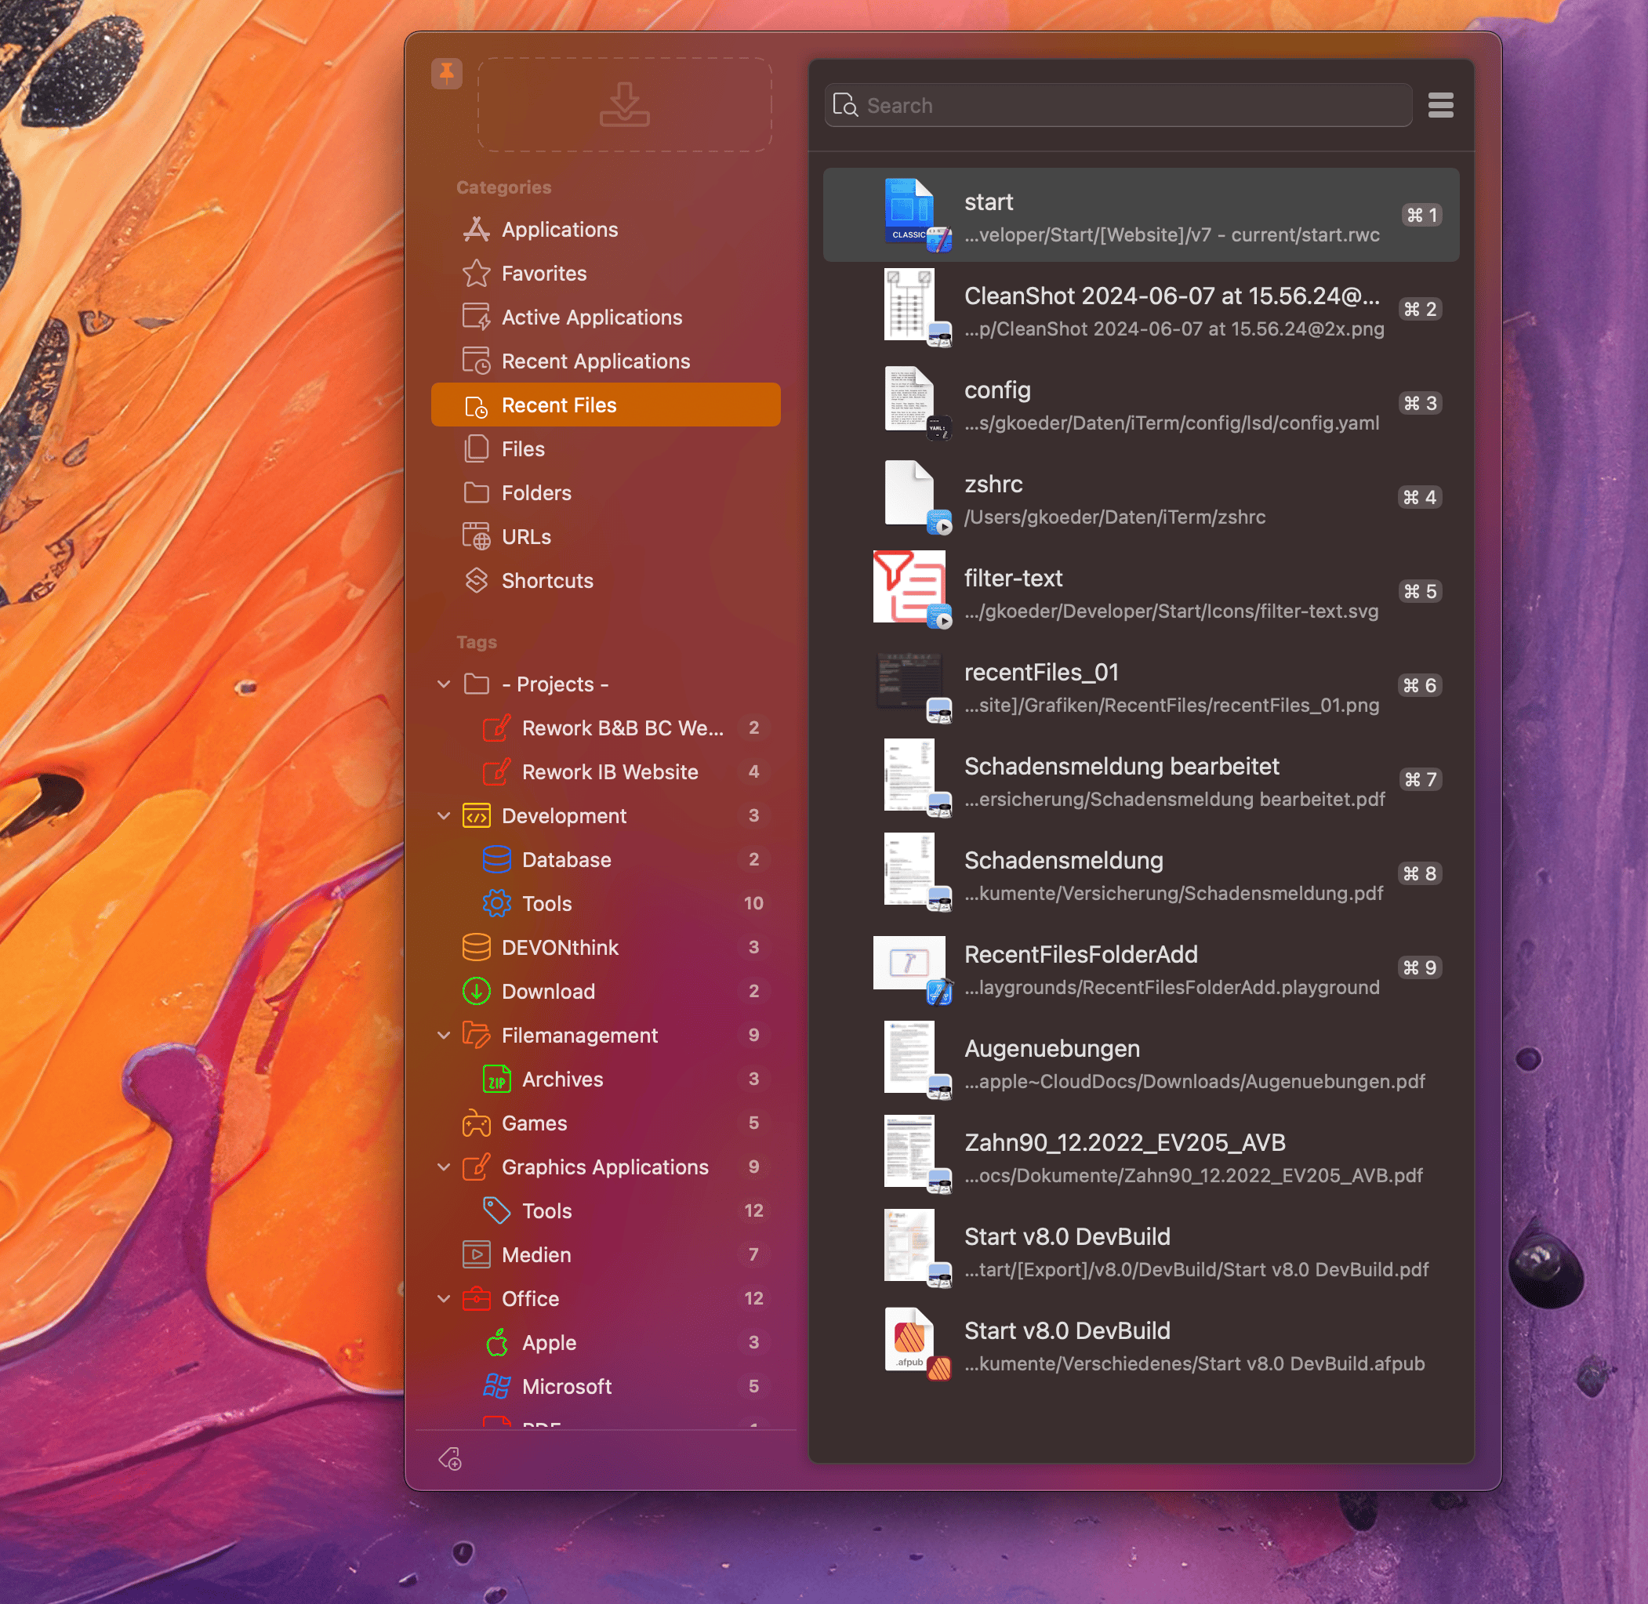
Task: Click the filter-text svg thumbnail
Action: (910, 587)
